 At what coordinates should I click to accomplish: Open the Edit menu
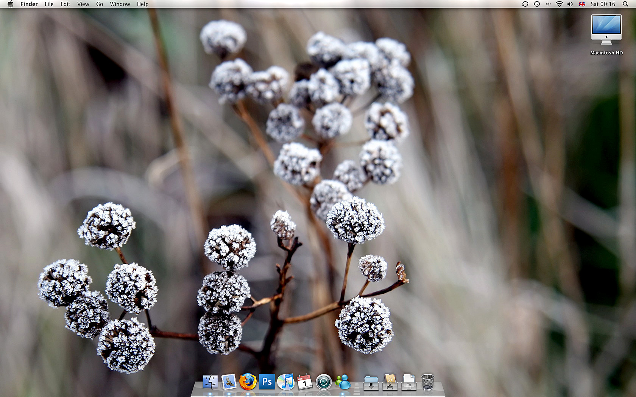click(x=65, y=4)
